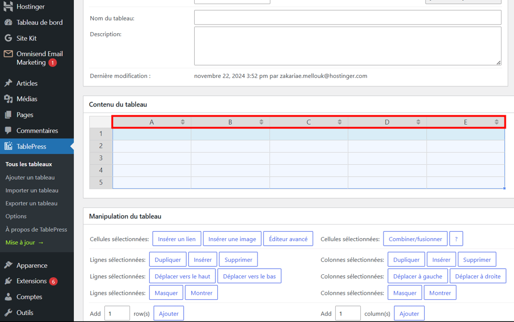Click the Extensions plug icon
This screenshot has height=322, width=514.
pos(8,281)
